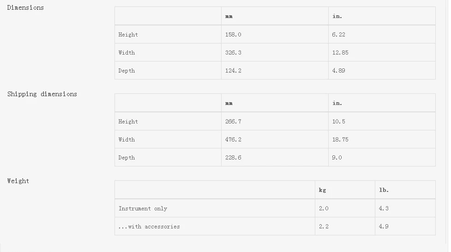Select the 2.2 kg weight value
451x252 pixels.
click(x=324, y=227)
